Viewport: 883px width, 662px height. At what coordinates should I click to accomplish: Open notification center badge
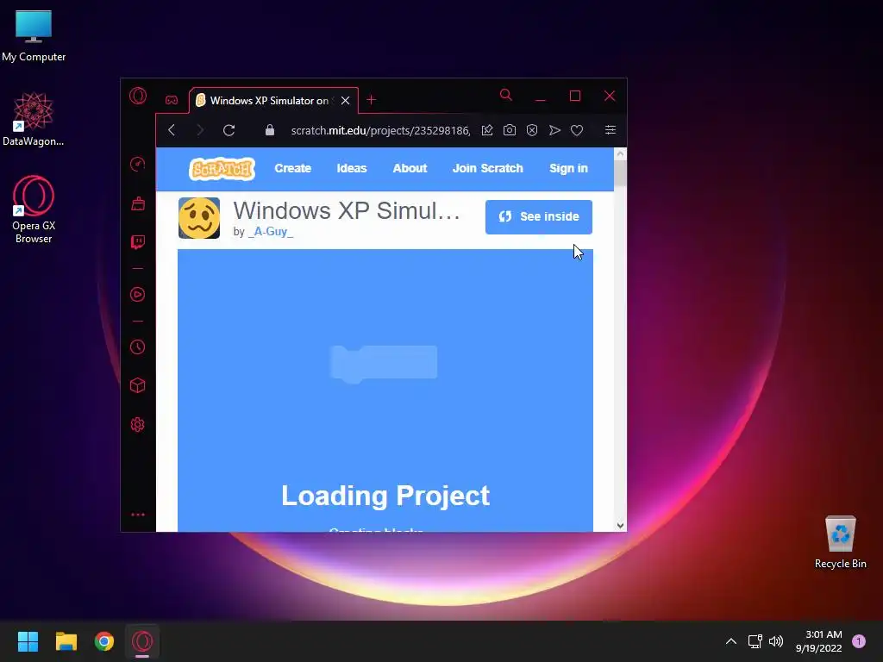(858, 641)
